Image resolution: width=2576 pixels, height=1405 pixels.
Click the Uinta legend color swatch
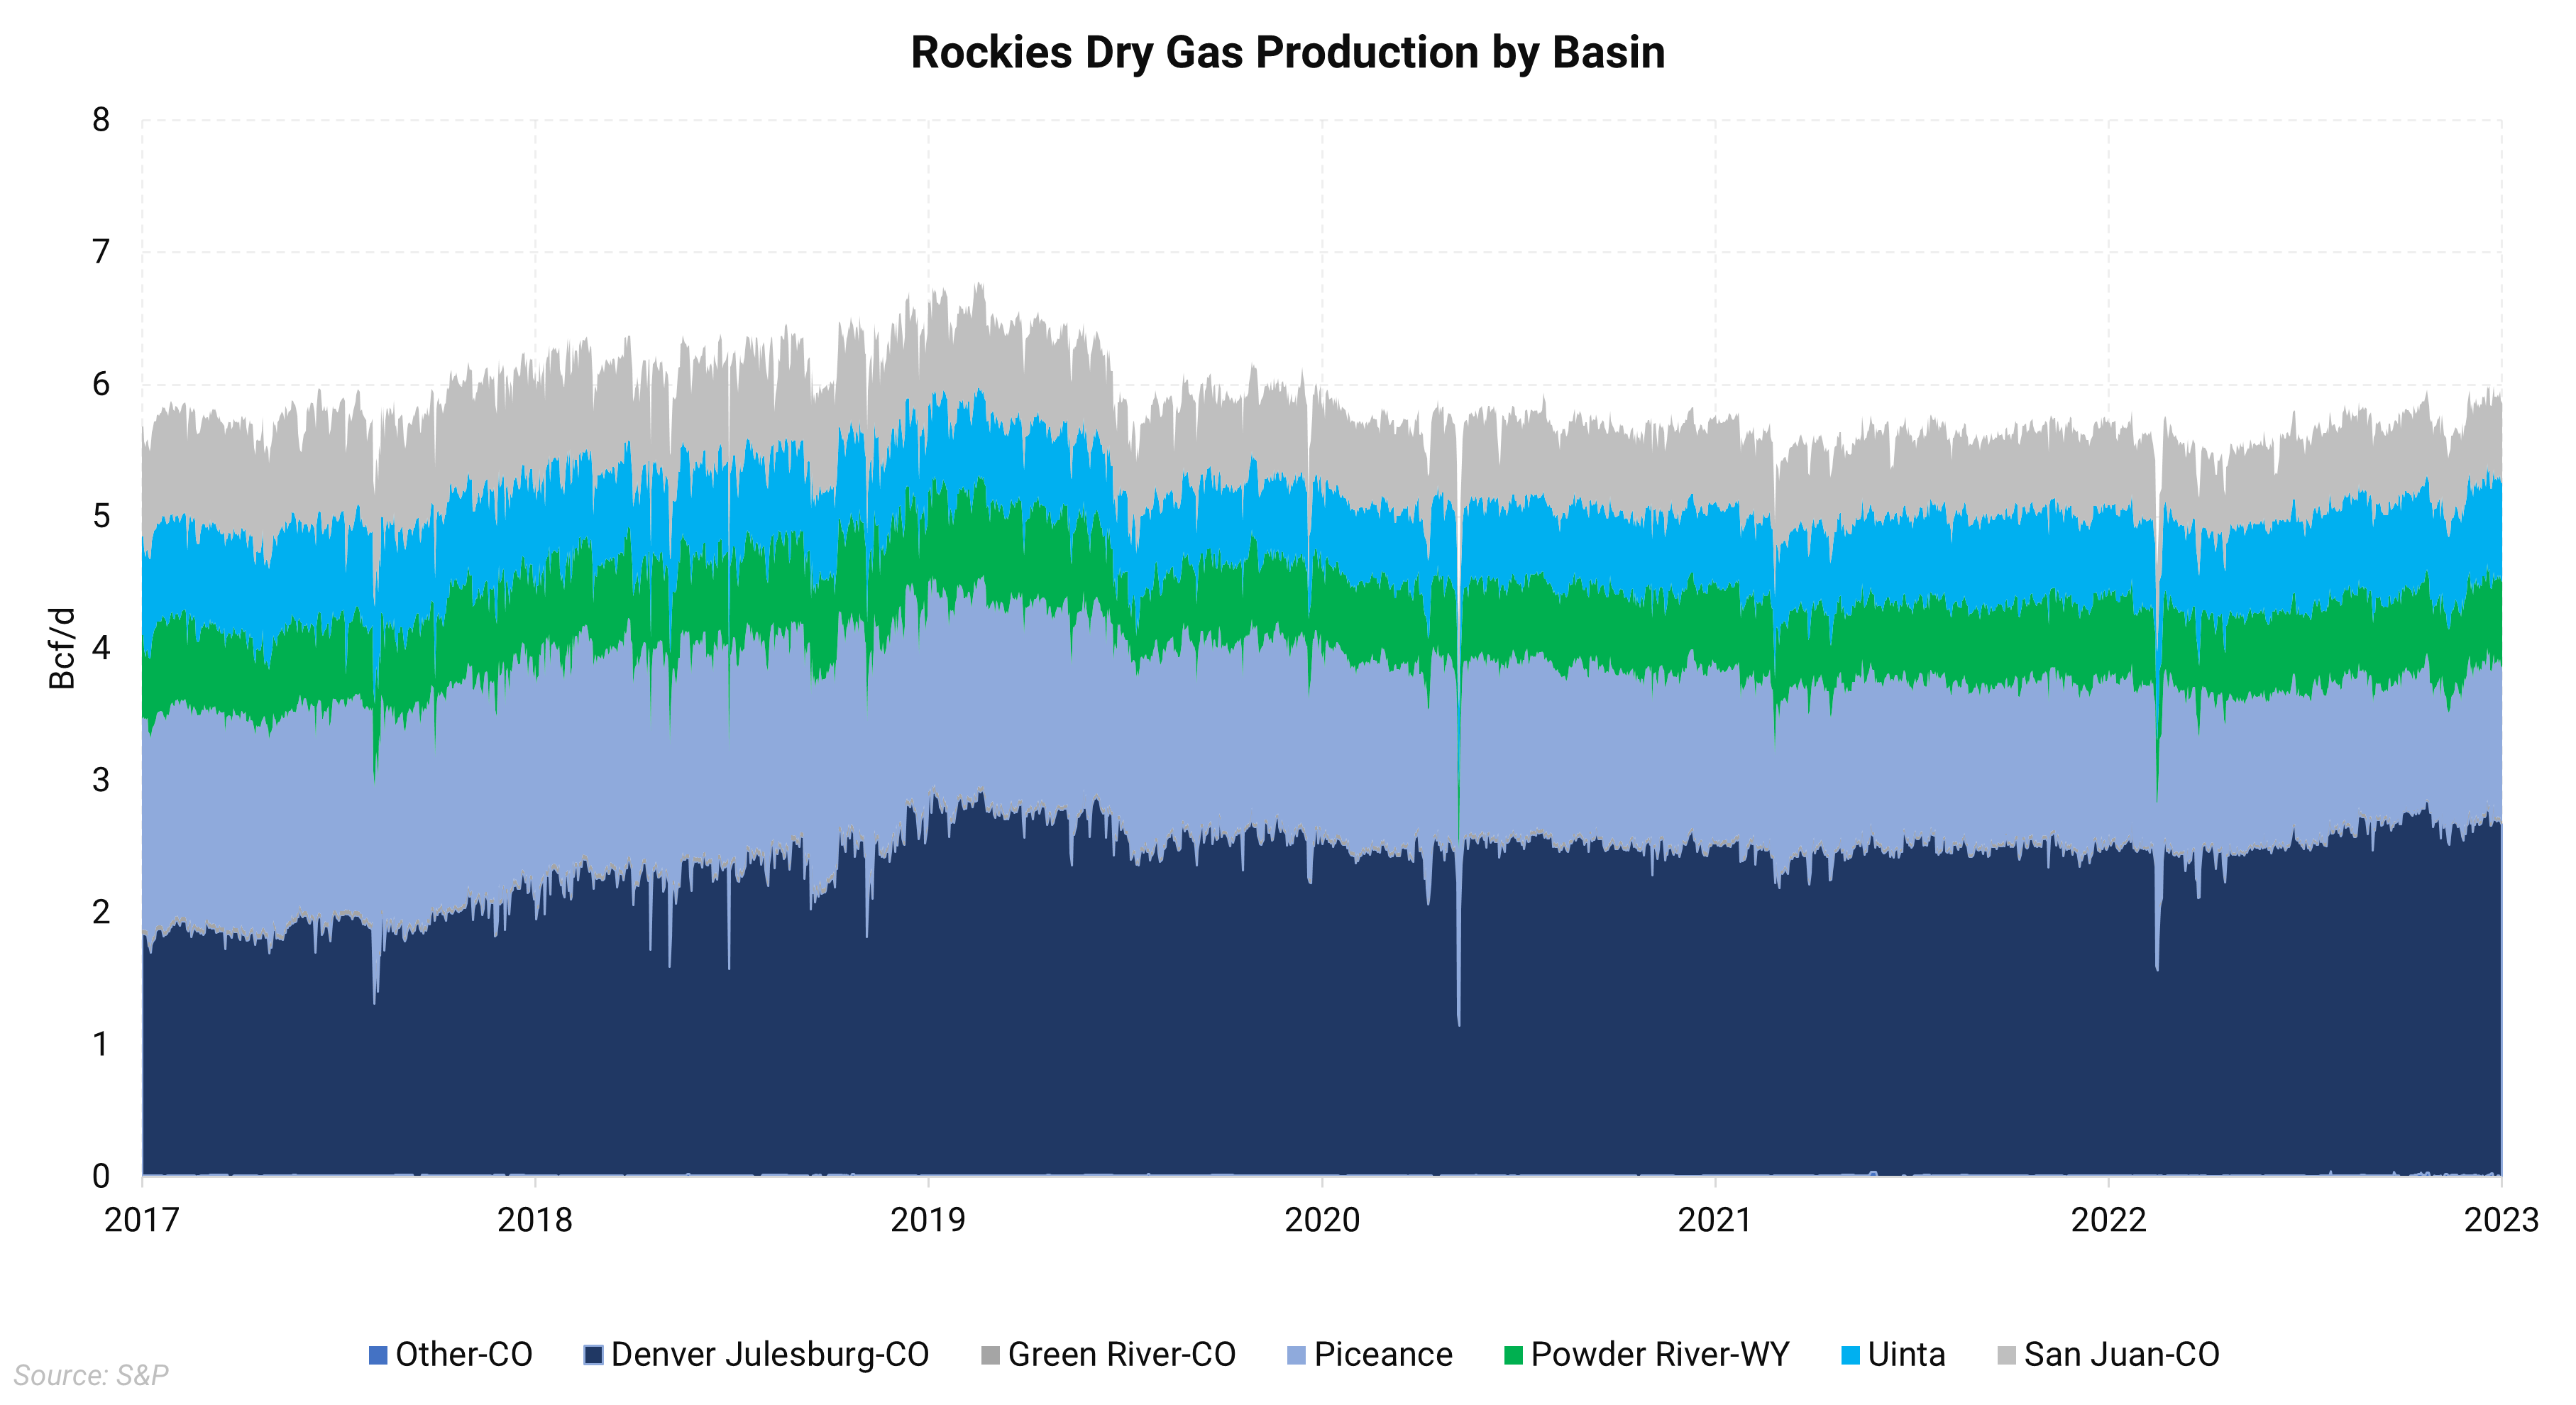pos(1850,1356)
